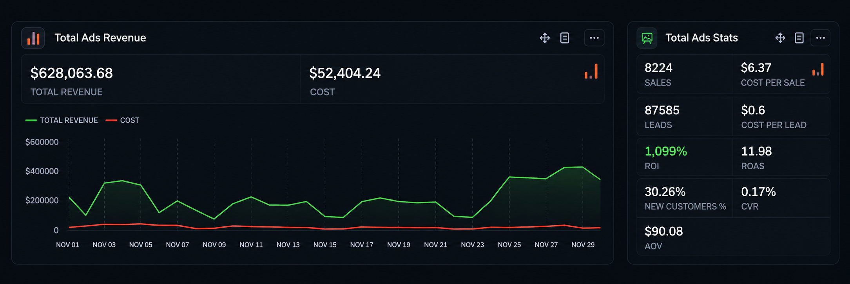
Task: Click the $600000 y-axis label
Action: tap(42, 142)
